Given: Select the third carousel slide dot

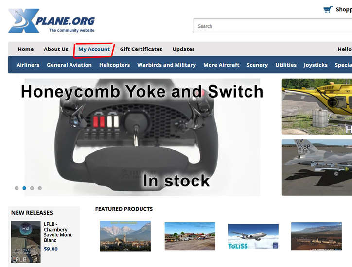Looking at the screenshot, I should click(32, 188).
